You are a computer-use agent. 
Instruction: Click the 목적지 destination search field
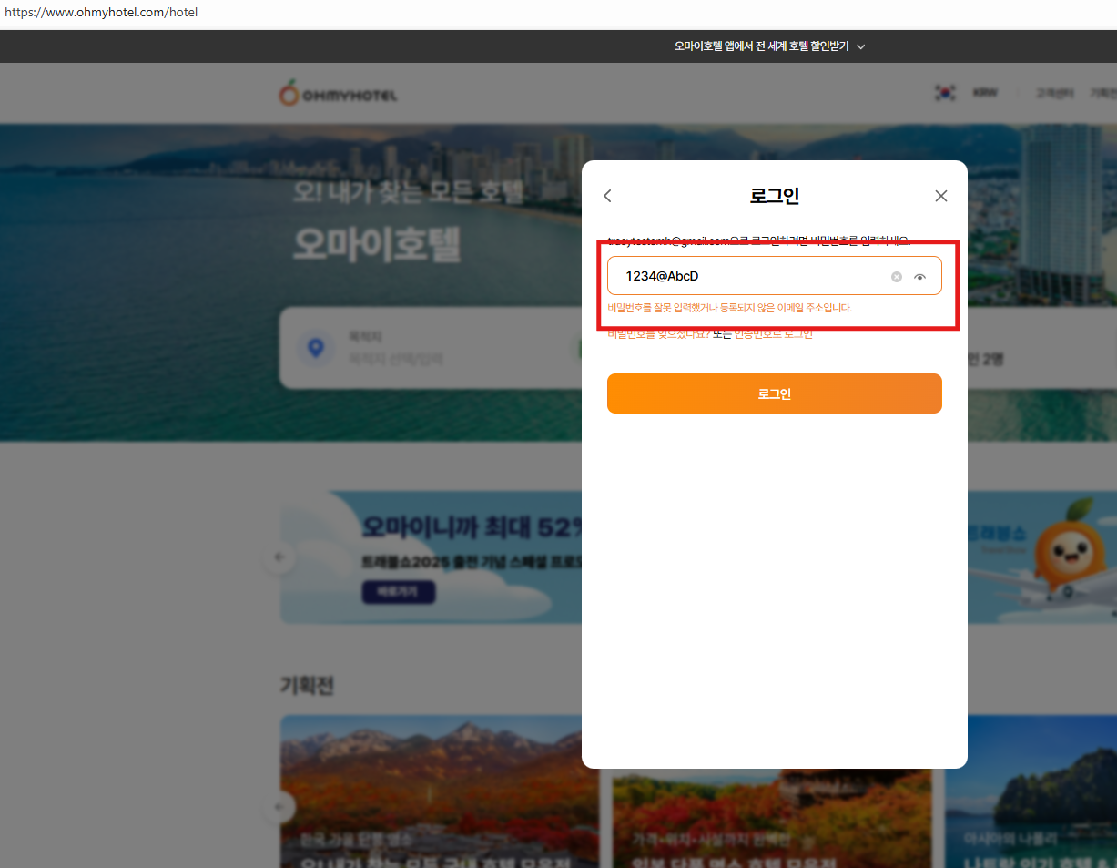pos(431,348)
